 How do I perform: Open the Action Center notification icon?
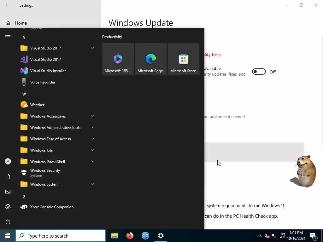pyautogui.click(x=313, y=236)
